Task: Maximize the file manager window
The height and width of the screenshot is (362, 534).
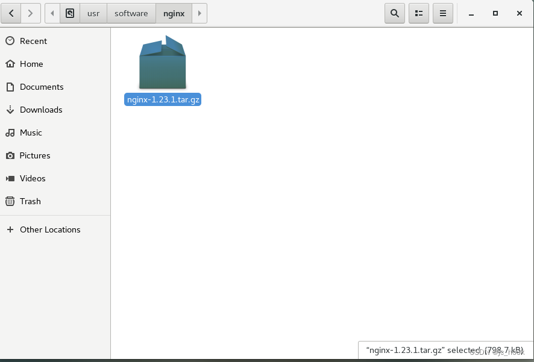Action: pos(495,13)
